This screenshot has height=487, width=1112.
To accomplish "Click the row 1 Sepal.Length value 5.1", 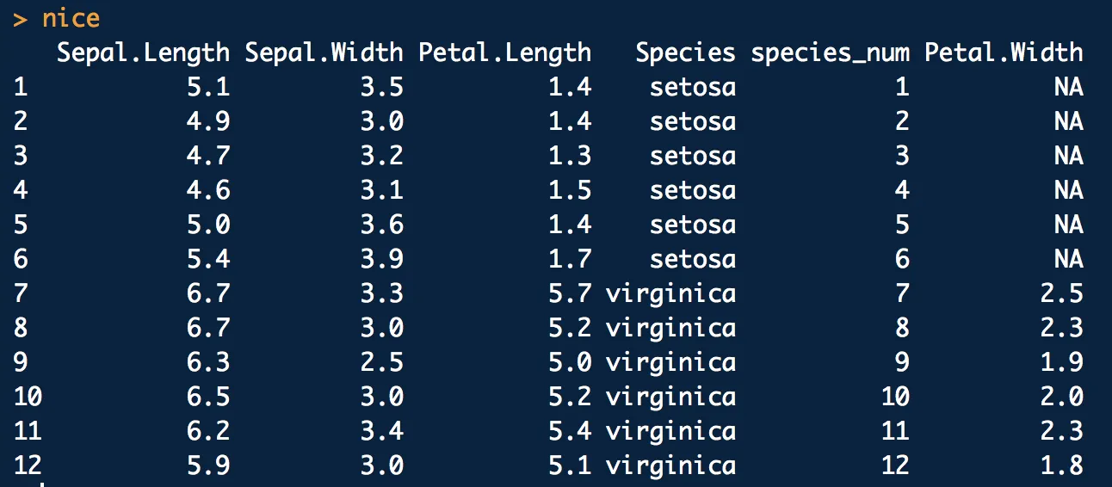I will pyautogui.click(x=208, y=87).
